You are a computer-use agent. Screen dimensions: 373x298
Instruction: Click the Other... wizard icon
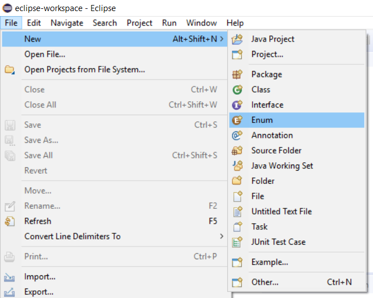pyautogui.click(x=237, y=282)
